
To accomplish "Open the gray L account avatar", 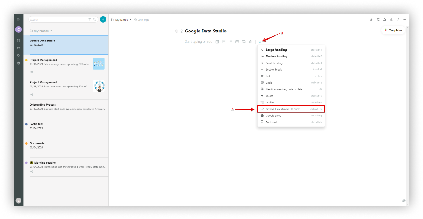I will pyautogui.click(x=18, y=201).
